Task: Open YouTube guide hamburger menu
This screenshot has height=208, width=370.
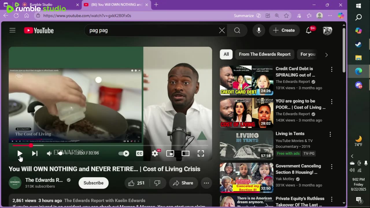Action: [x=12, y=30]
